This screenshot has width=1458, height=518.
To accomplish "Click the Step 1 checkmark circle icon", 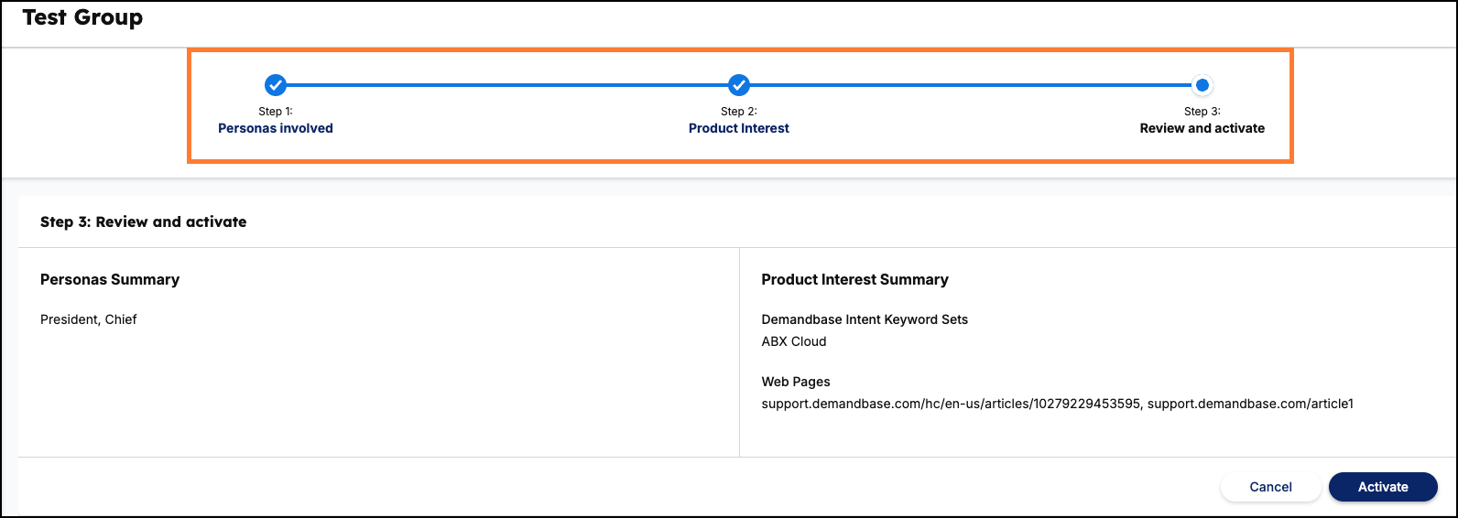I will click(276, 85).
